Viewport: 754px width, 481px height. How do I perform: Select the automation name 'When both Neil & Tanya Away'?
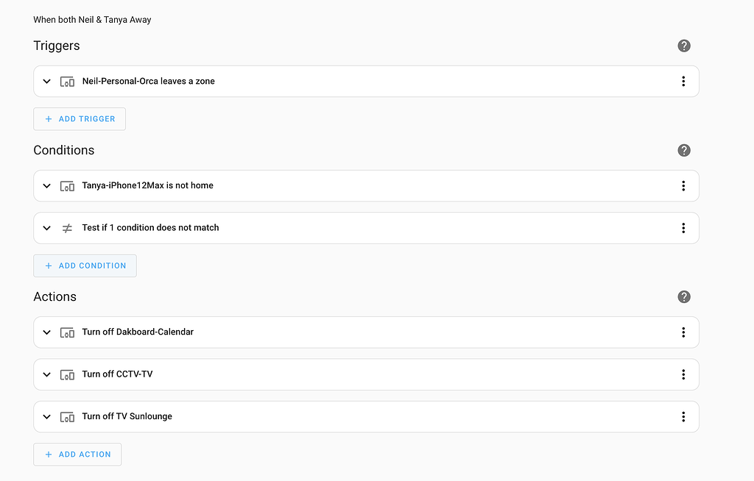[x=91, y=19]
